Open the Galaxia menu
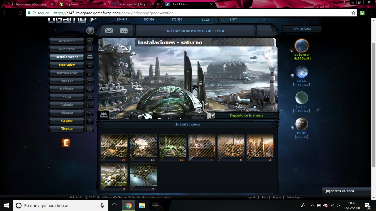This screenshot has width=376, height=211. point(67,105)
